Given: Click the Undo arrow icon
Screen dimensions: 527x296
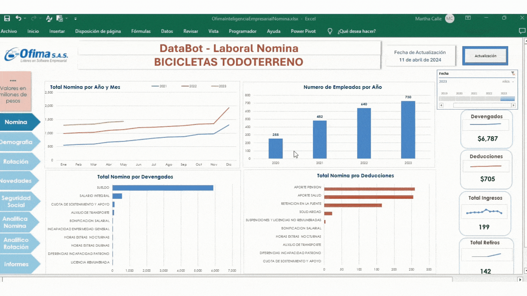Looking at the screenshot, I should pos(18,18).
